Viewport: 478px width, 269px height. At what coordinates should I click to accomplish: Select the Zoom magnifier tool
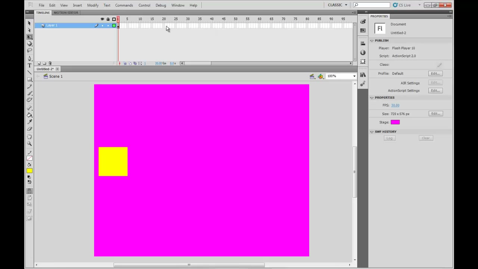click(x=30, y=144)
